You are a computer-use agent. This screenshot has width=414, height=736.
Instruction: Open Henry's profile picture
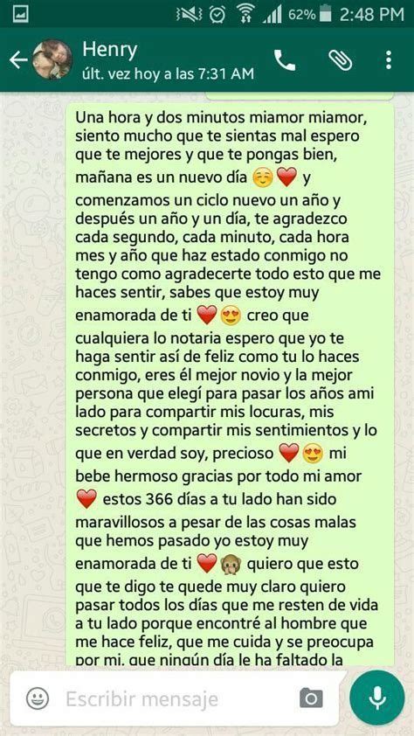[52, 59]
